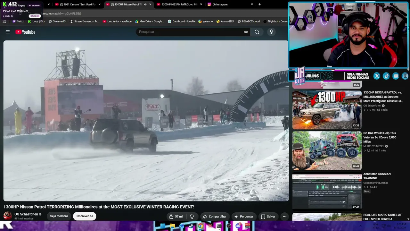The image size is (410, 231).
Task: Click the browser address bar URL
Action: pos(58,13)
